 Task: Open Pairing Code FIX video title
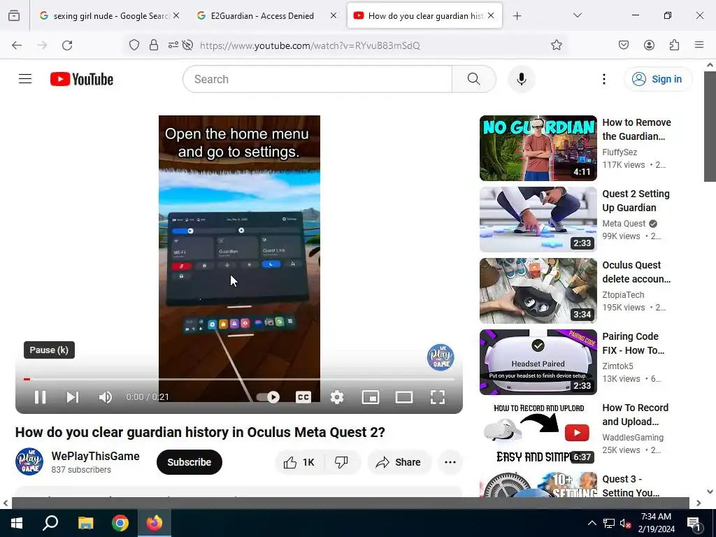tap(633, 343)
